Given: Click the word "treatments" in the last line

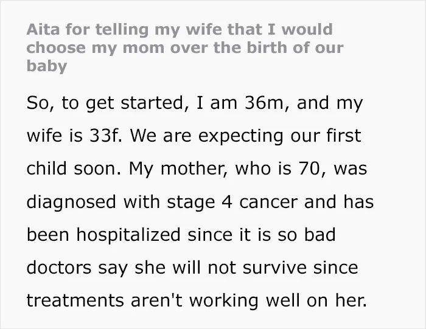Looking at the screenshot, I should [x=75, y=301].
